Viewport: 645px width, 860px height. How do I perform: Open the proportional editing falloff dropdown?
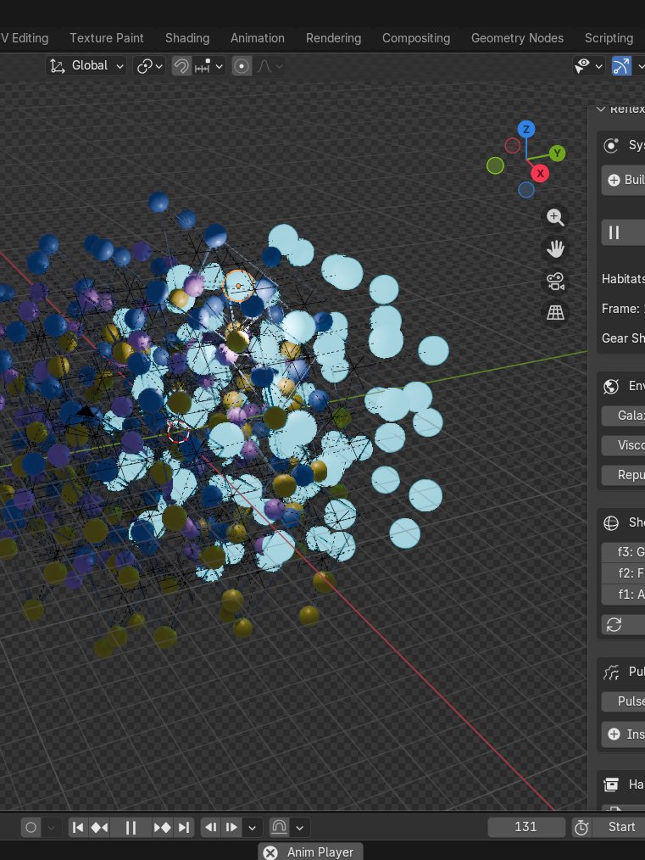[270, 66]
